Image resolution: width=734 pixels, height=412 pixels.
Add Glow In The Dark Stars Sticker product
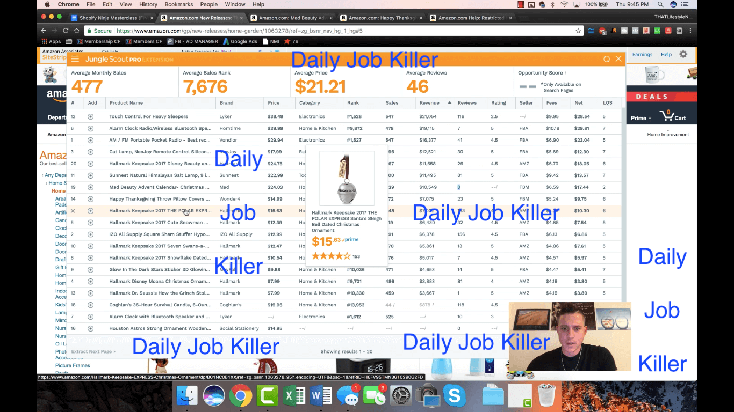pyautogui.click(x=90, y=270)
